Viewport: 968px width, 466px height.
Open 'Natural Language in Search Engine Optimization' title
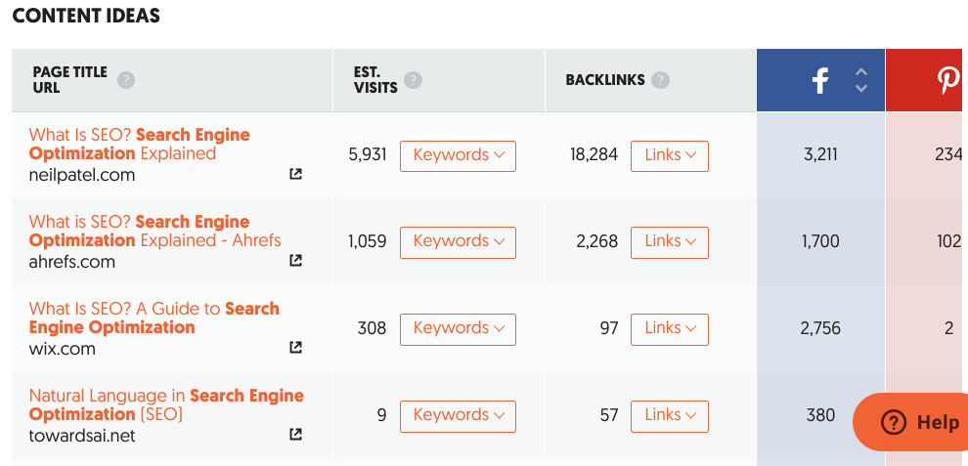pos(166,404)
